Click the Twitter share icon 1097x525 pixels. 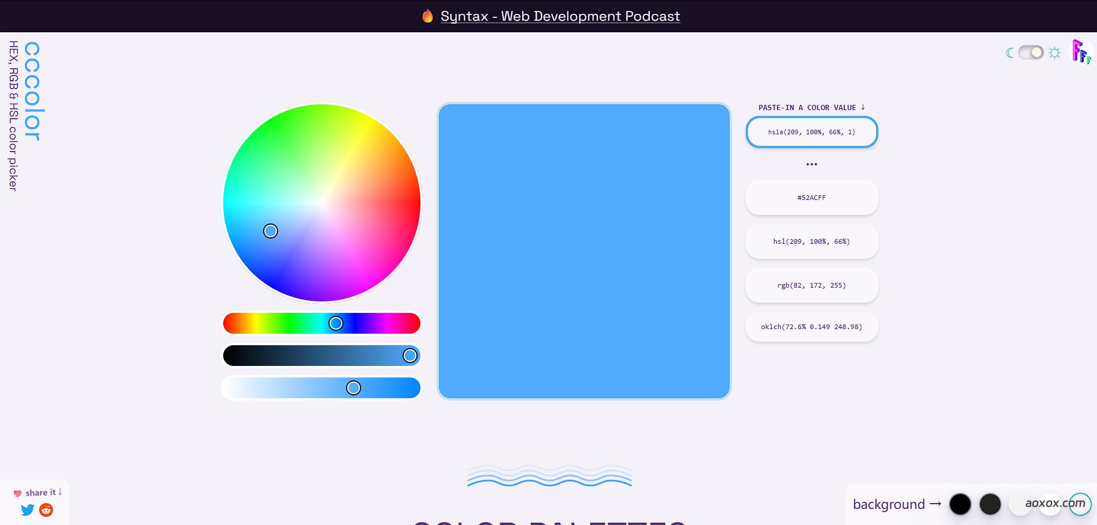[27, 510]
